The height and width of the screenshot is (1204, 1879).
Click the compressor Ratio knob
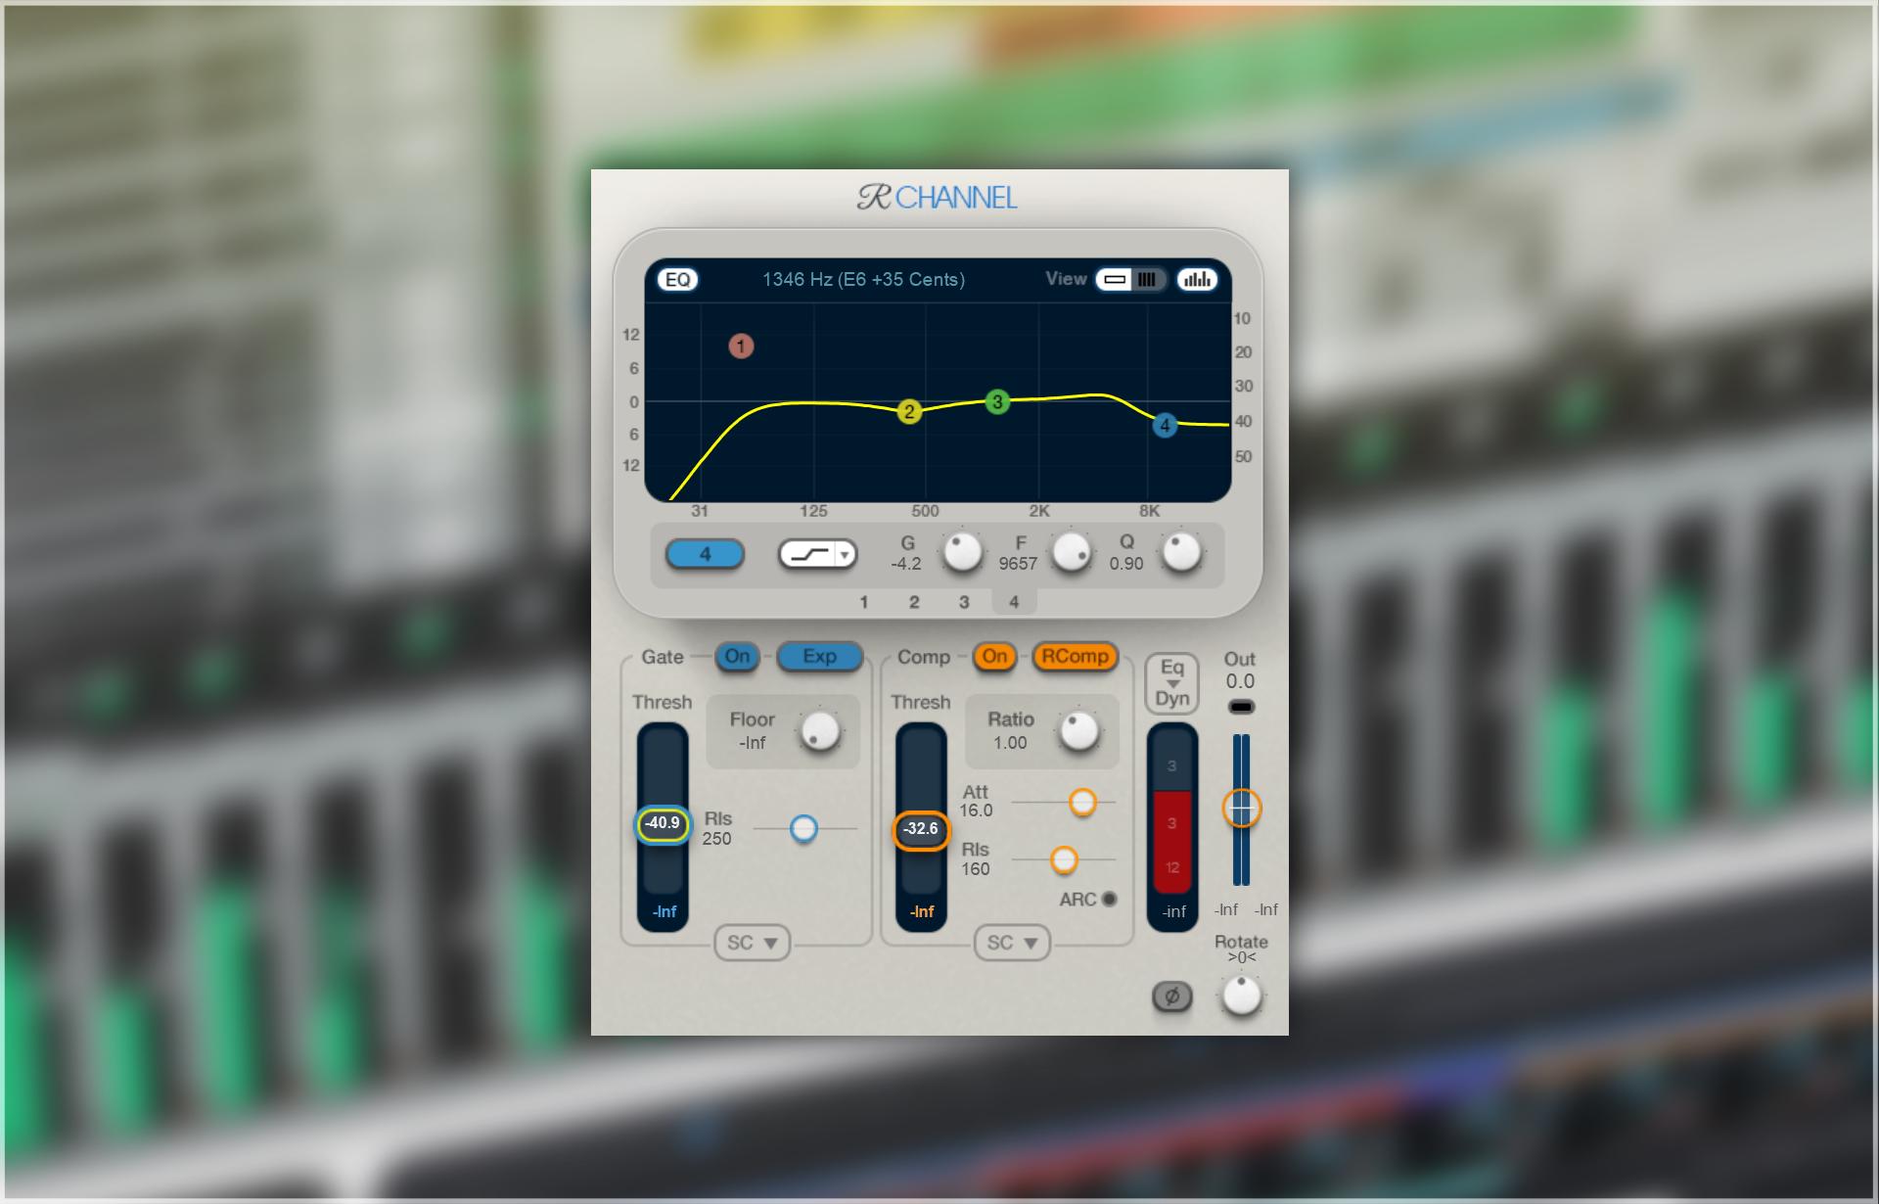[1078, 731]
